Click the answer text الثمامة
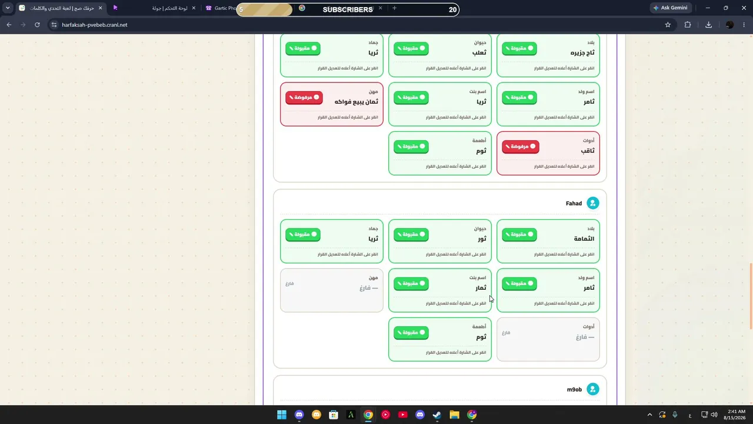 (584, 239)
